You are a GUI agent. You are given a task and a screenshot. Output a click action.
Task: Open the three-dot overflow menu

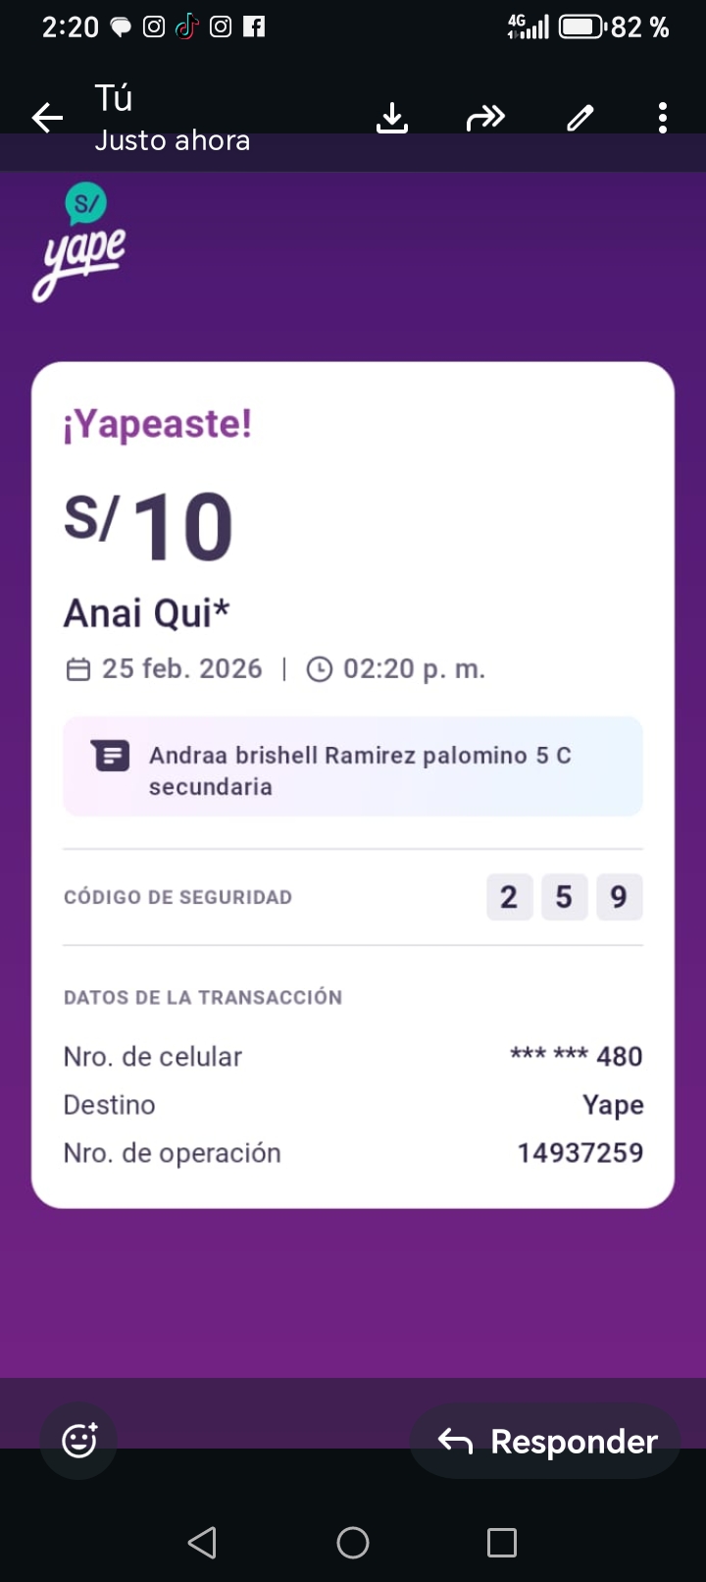pyautogui.click(x=663, y=118)
